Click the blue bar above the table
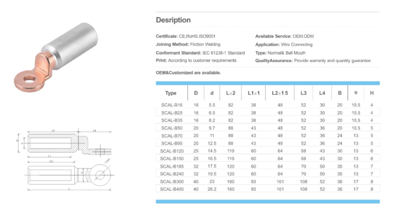397x211 pixels. pos(267,83)
